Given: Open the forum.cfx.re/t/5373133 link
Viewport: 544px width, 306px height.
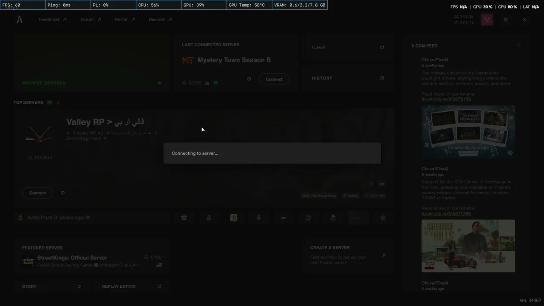Looking at the screenshot, I should click(x=446, y=99).
